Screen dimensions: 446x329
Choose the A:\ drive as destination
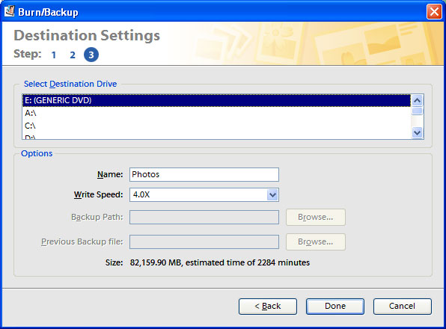pos(216,113)
